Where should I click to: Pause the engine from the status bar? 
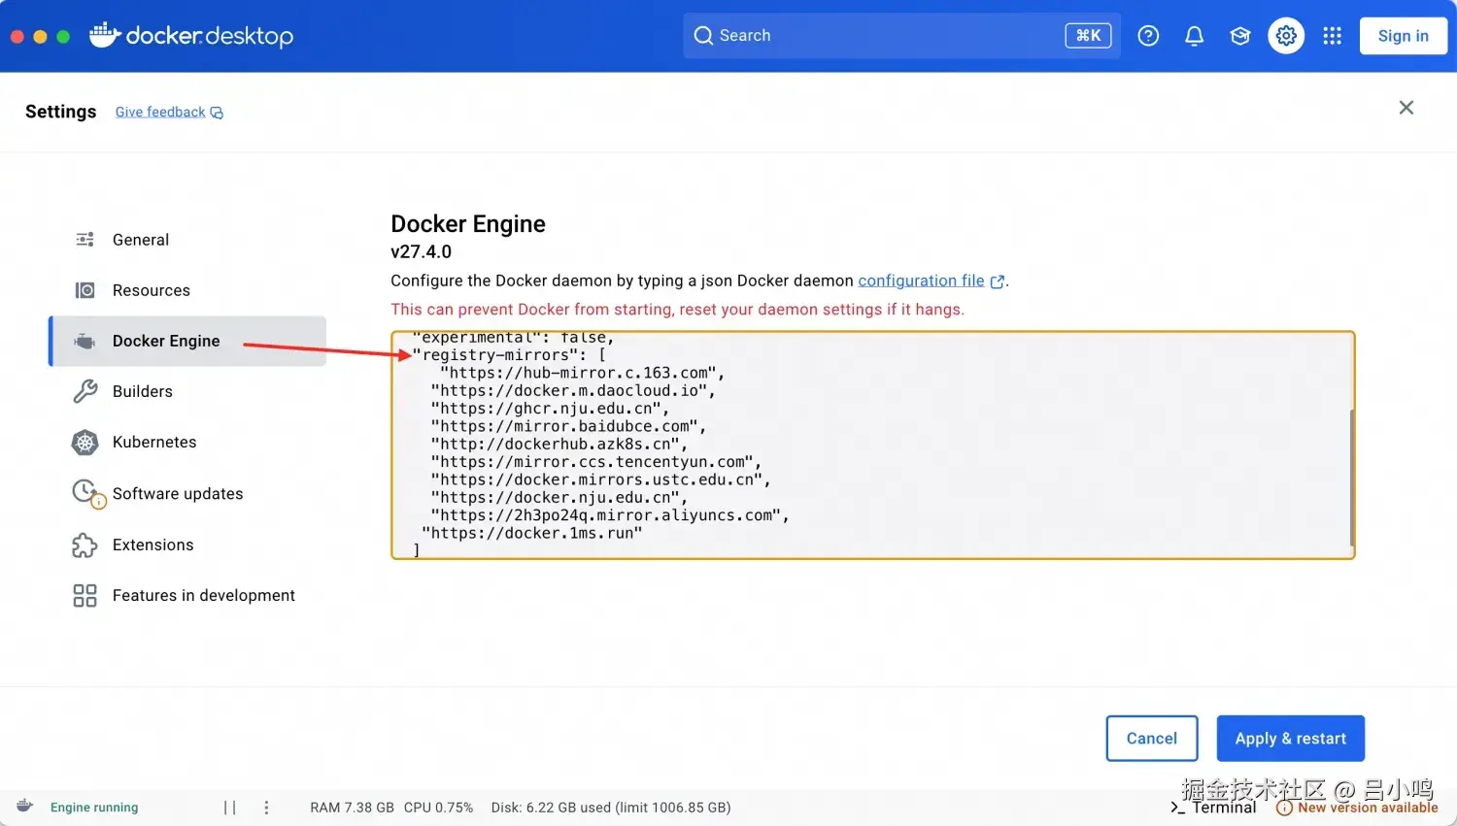[x=229, y=808]
